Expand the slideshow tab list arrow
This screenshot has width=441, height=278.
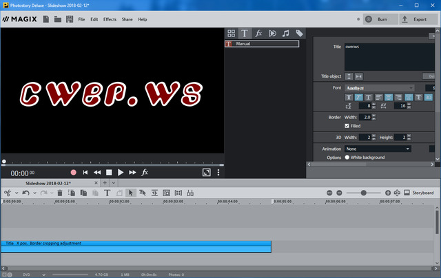click(x=112, y=184)
